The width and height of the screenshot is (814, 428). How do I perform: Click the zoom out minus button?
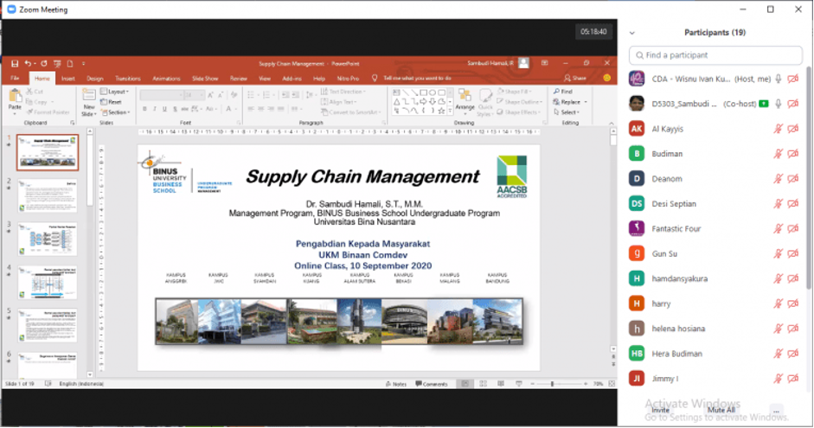[532, 384]
